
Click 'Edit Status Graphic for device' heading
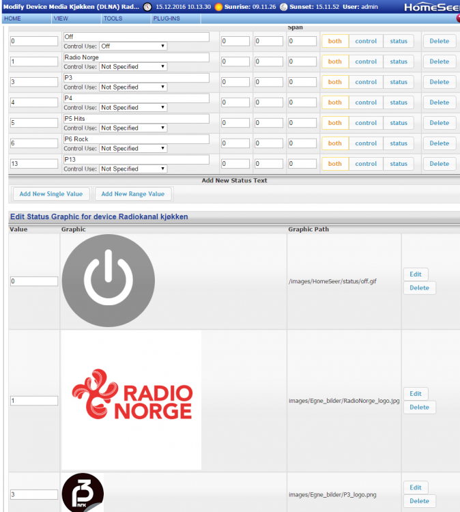99,217
